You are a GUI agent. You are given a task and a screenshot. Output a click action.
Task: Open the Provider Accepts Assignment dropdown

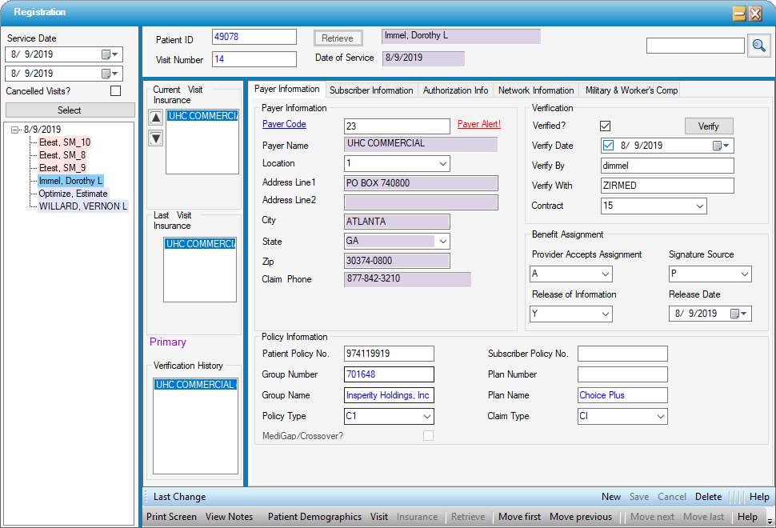[604, 275]
